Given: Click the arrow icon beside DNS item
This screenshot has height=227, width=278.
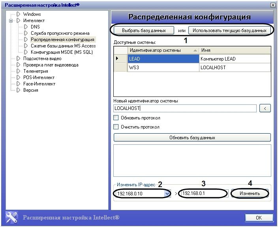Looking at the screenshot, I should [x=26, y=27].
